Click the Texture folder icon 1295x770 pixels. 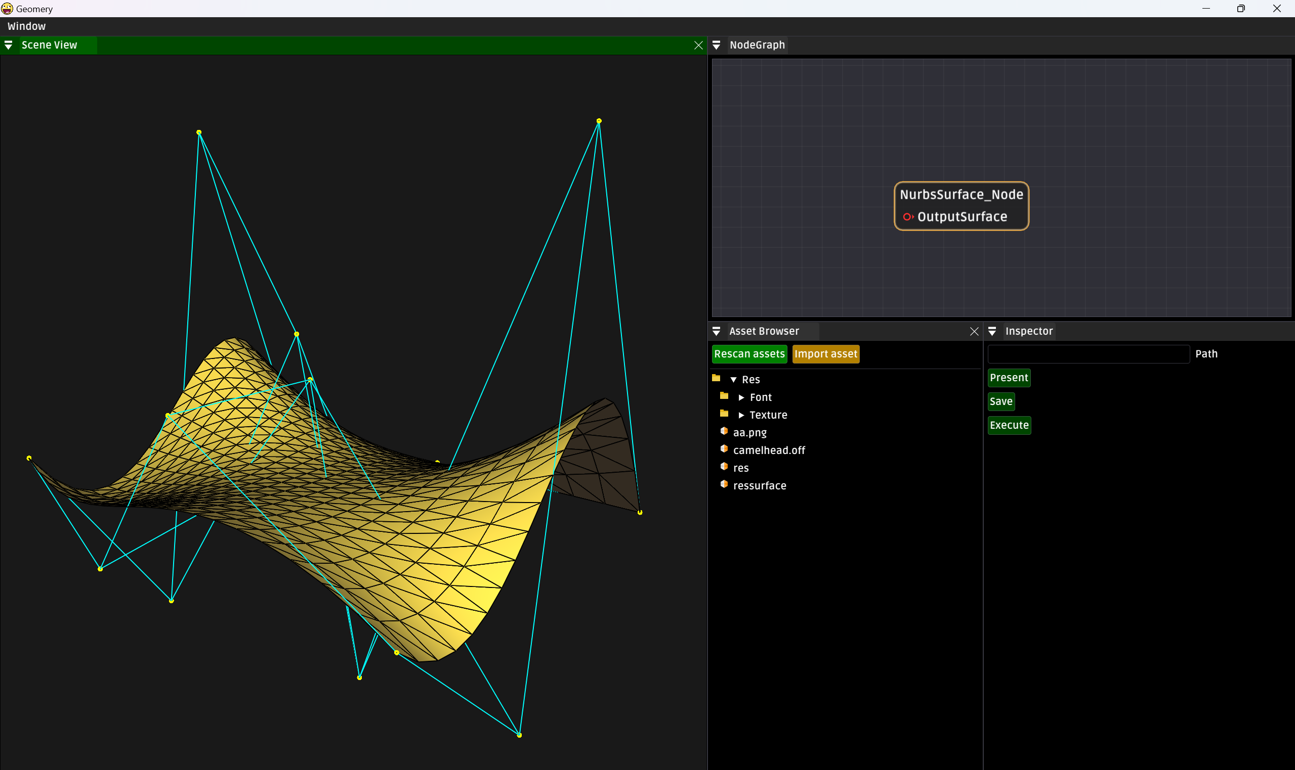point(724,414)
